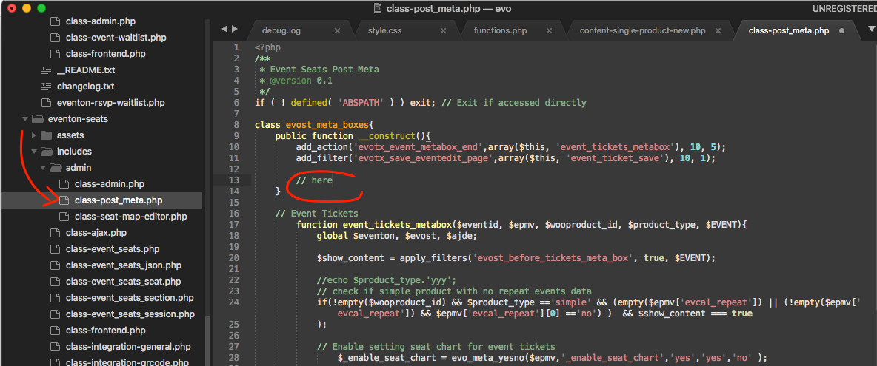The width and height of the screenshot is (877, 366).
Task: Open changelog.txt file in sidebar
Action: [x=85, y=87]
